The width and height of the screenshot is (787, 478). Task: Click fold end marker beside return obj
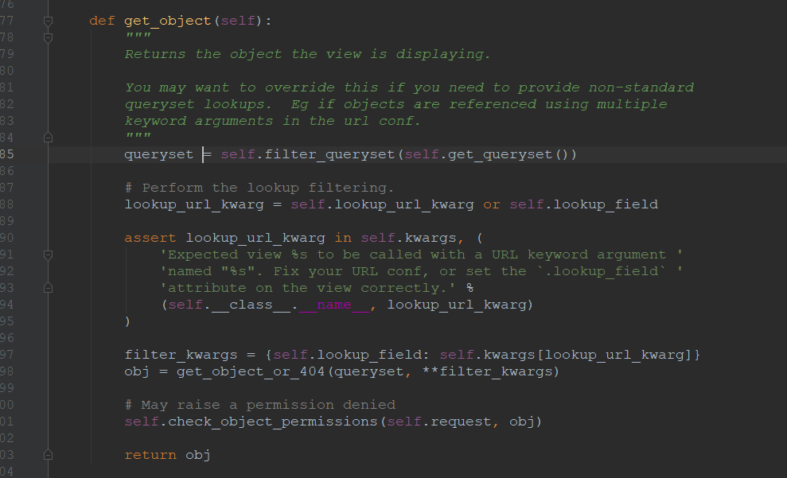tap(49, 455)
